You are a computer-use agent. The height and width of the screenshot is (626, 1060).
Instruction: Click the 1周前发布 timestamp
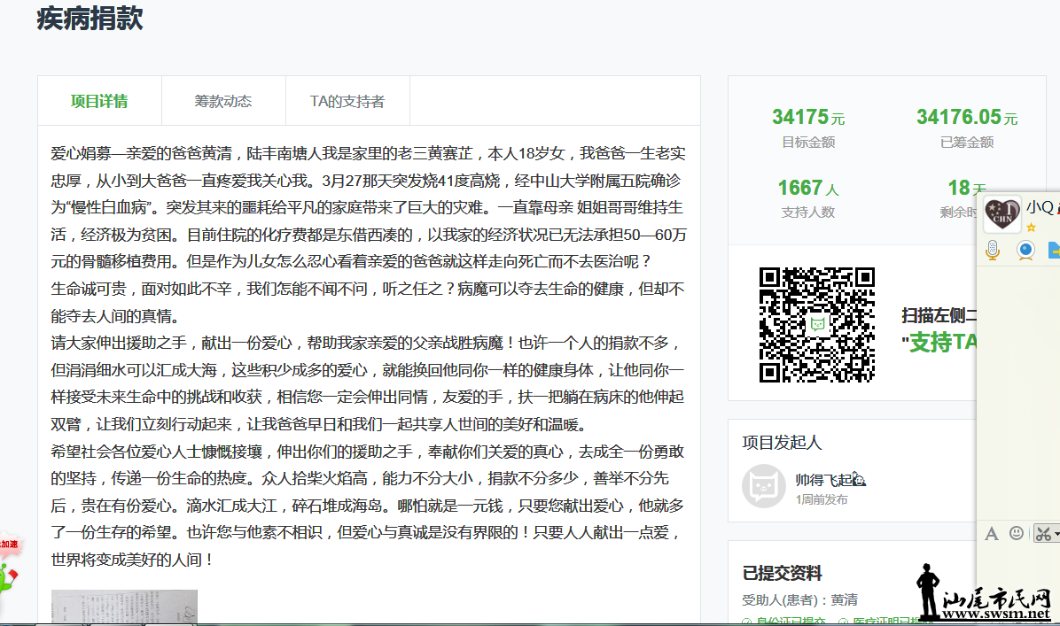(822, 499)
